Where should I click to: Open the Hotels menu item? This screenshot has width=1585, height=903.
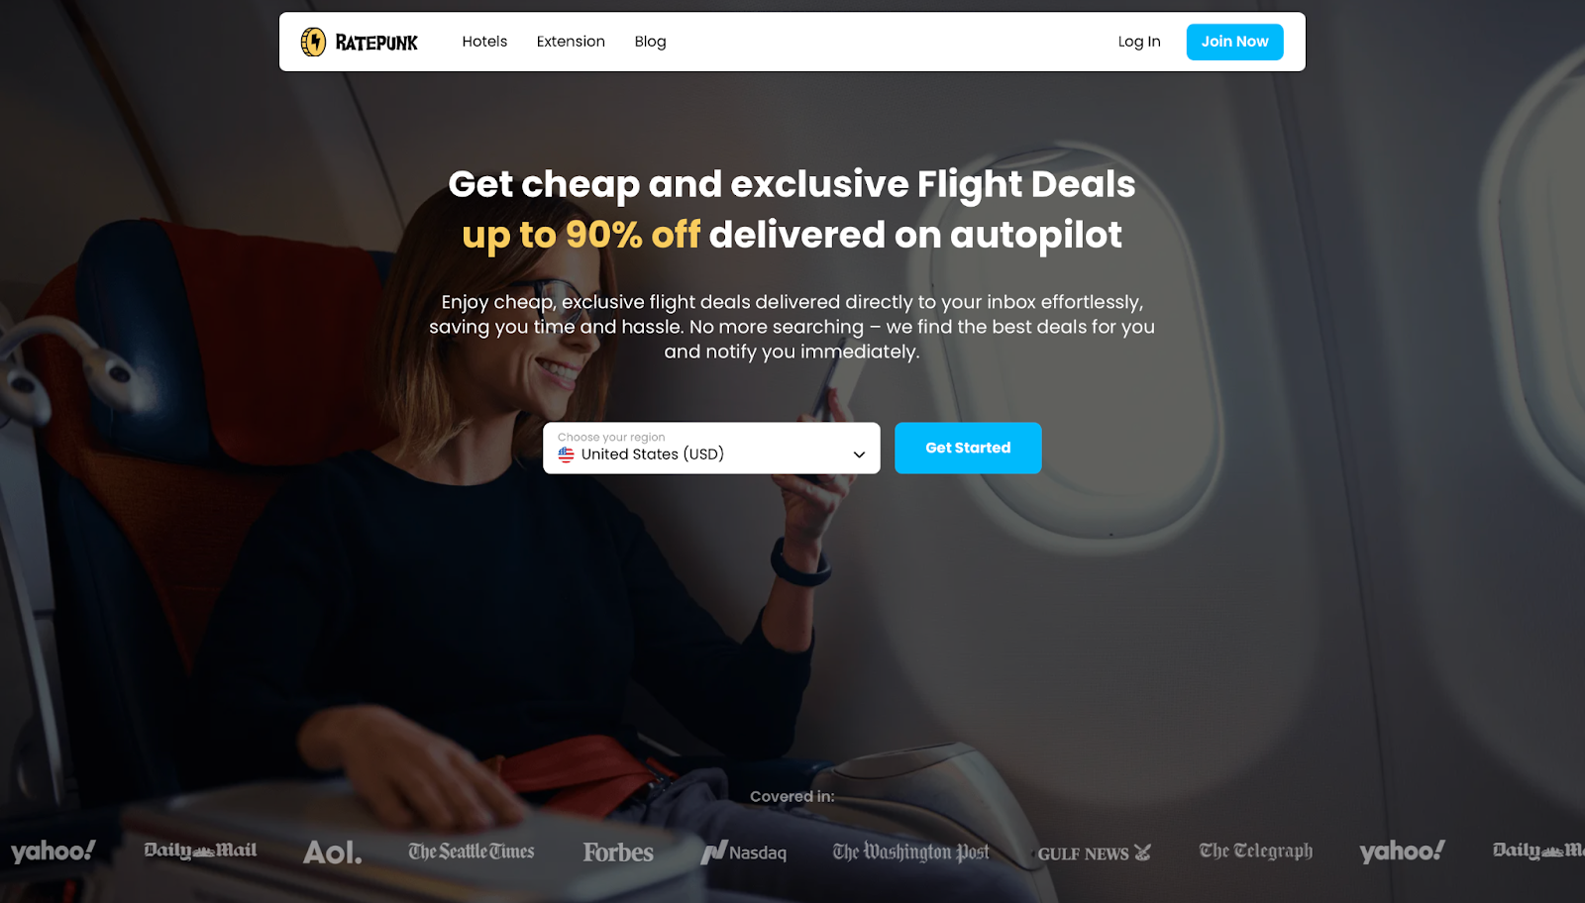coord(484,42)
